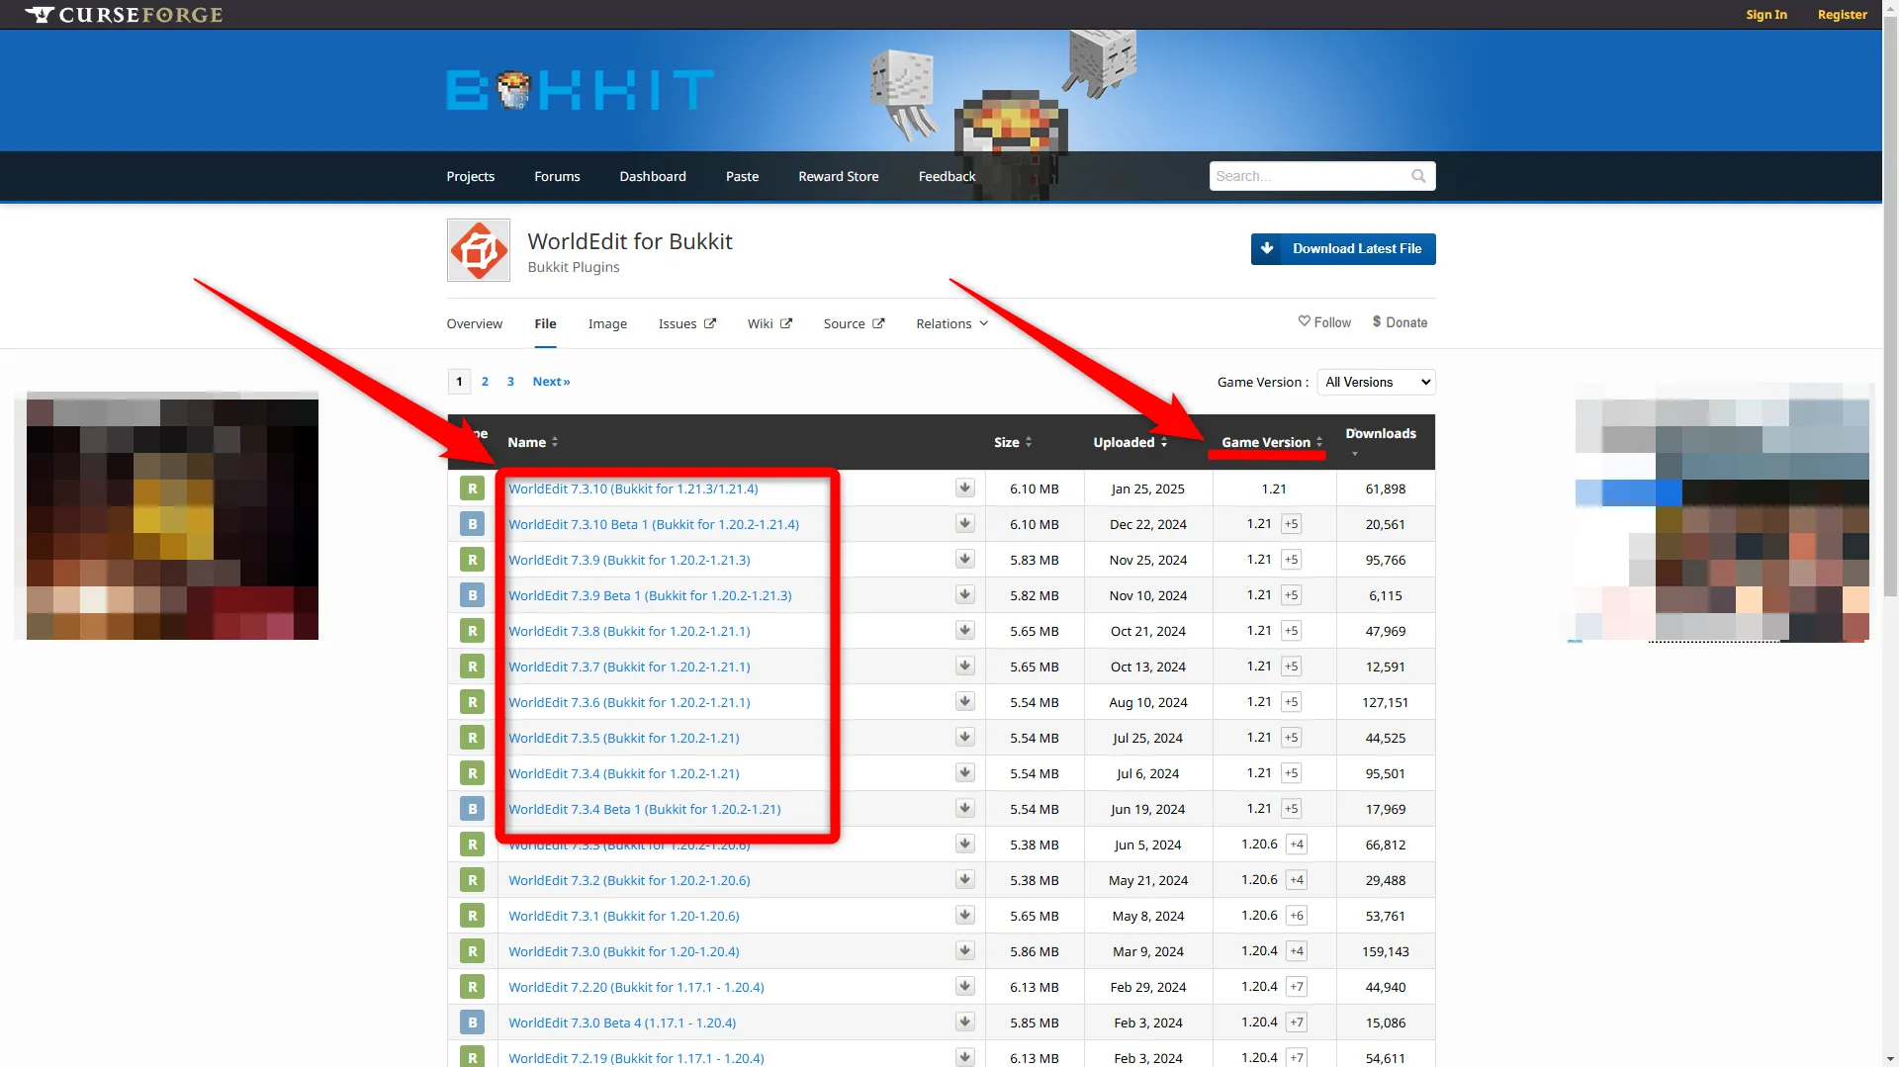1899x1067 pixels.
Task: Open Forums in navigation bar
Action: [557, 176]
